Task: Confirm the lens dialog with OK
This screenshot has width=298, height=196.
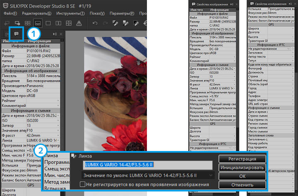Action: point(242,176)
